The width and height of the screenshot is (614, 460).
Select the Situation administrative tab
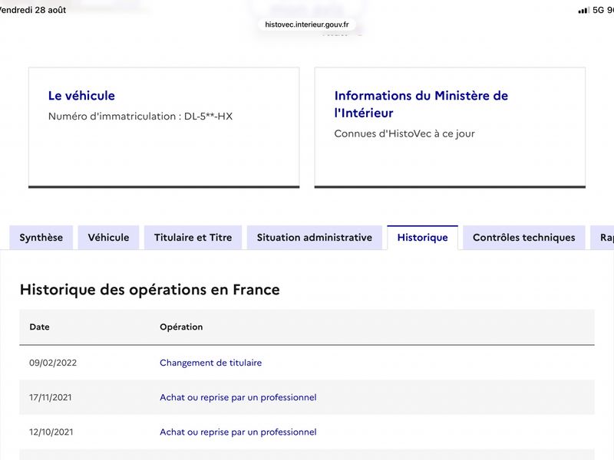tap(315, 238)
